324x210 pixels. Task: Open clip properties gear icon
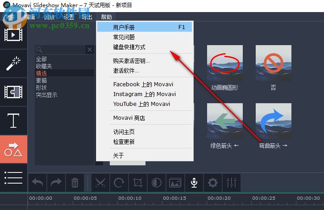[x=213, y=183]
